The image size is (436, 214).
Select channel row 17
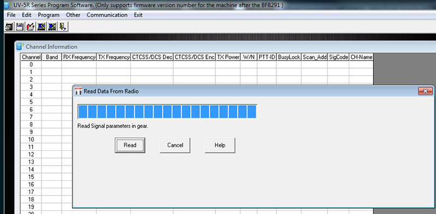tap(32, 192)
